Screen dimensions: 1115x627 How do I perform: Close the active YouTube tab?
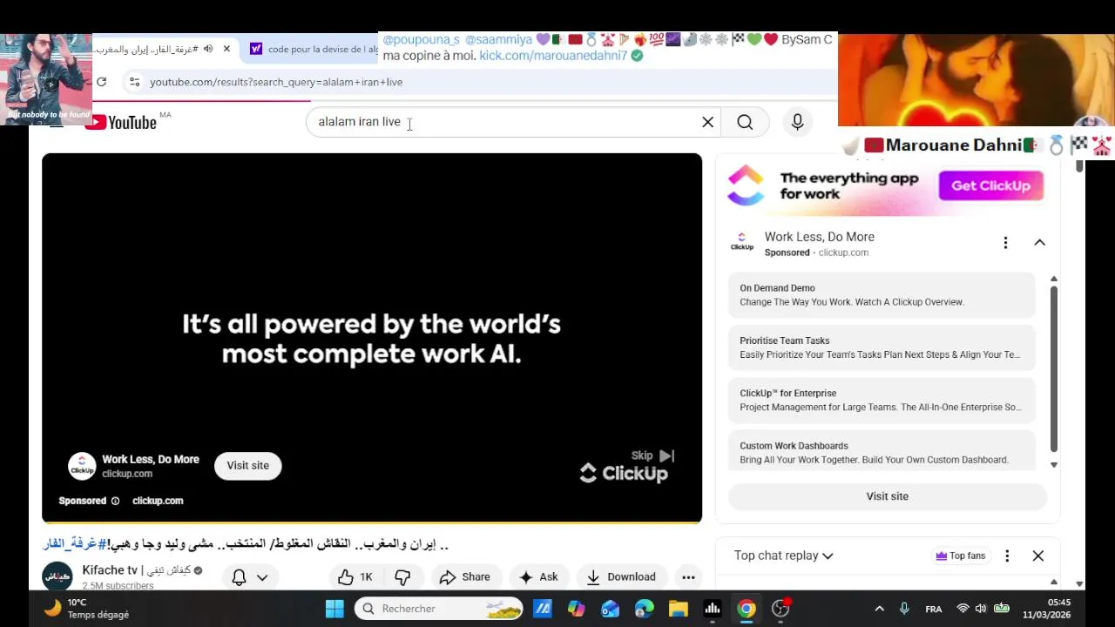[x=226, y=49]
